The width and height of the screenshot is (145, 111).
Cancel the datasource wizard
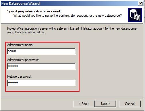point(130,104)
